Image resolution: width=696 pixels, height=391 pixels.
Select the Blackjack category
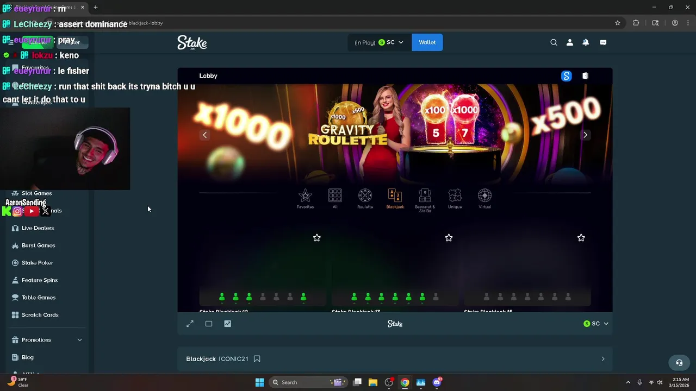(x=395, y=199)
